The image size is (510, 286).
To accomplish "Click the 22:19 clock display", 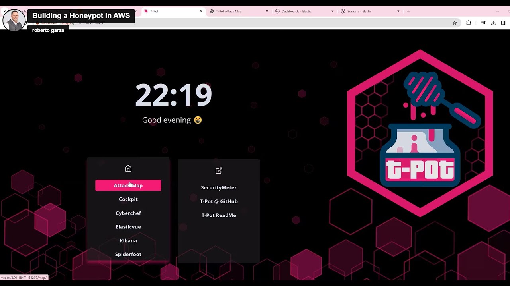I will coord(173,95).
